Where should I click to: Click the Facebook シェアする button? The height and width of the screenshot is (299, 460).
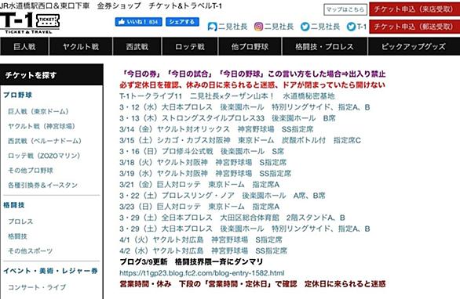click(182, 22)
